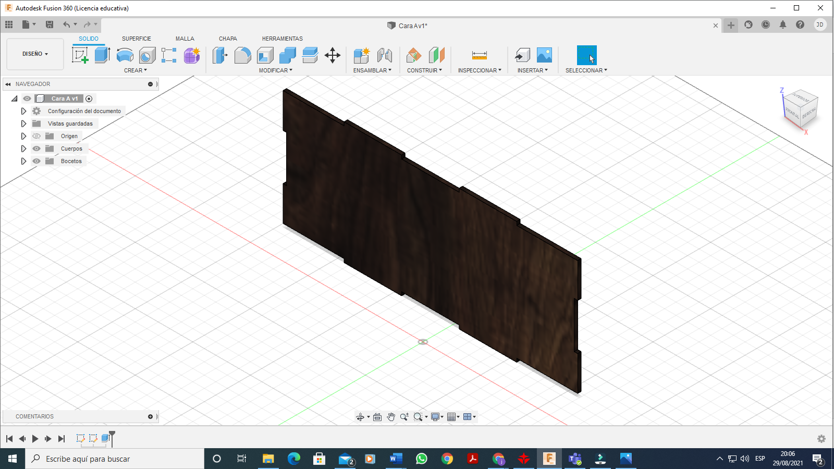Activate the Select tool icon

pyautogui.click(x=587, y=55)
